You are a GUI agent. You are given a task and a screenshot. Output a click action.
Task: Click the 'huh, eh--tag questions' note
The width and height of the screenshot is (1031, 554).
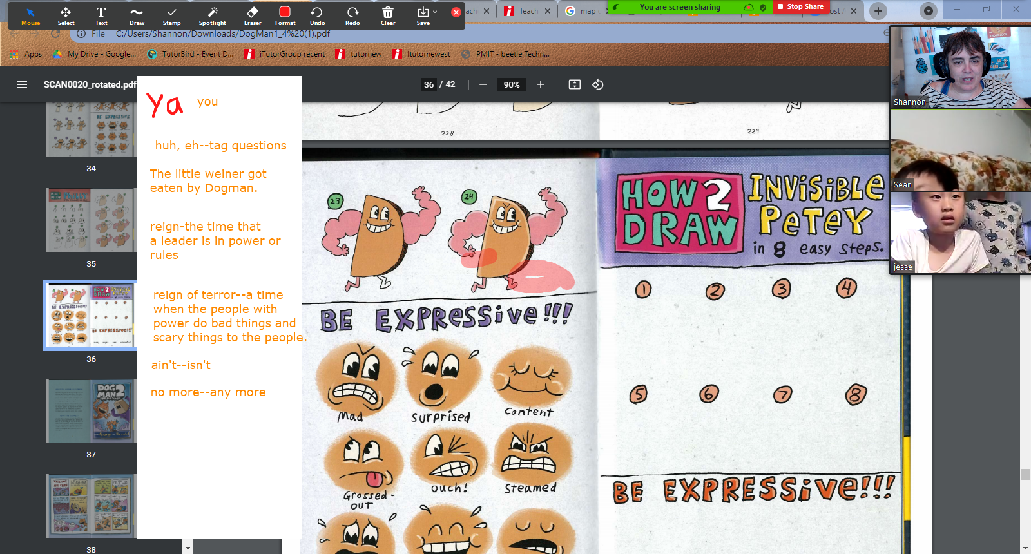pyautogui.click(x=220, y=146)
